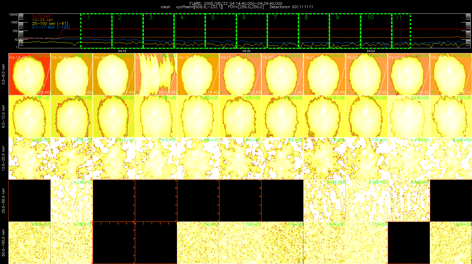Screen dimensions: 472x264
Task: Click the 2.43E+05 value in the 6.0-12.0 keV row
Action: click(251, 98)
